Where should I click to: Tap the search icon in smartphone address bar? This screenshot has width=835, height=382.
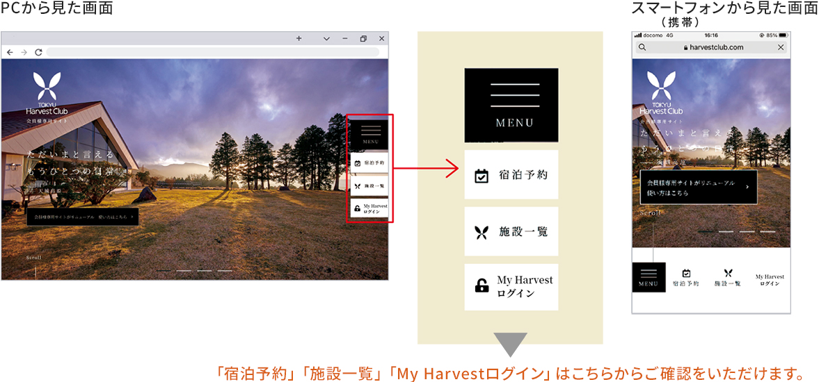click(642, 47)
